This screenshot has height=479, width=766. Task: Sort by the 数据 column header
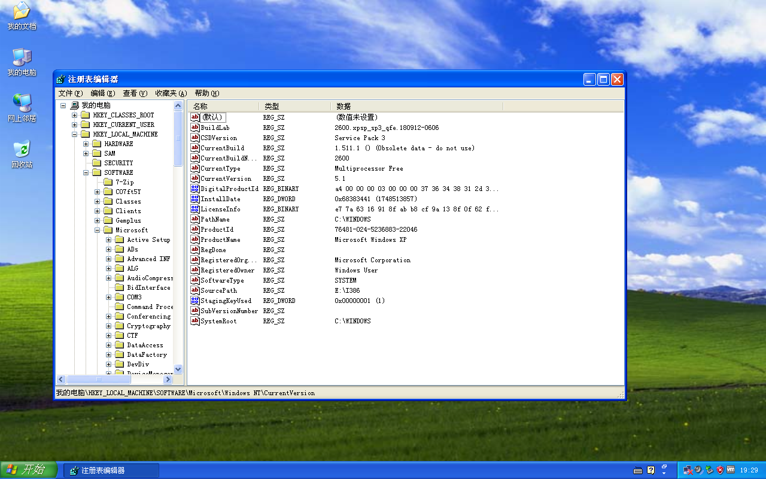[417, 106]
